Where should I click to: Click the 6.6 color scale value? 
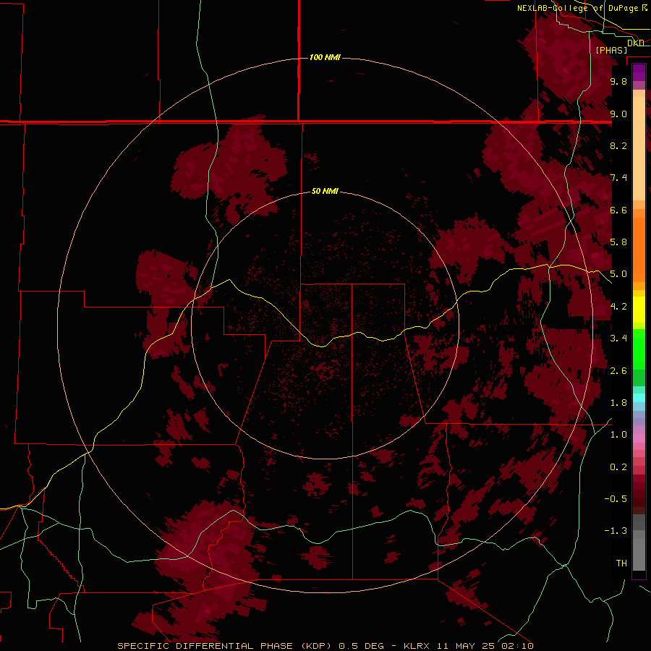618,210
